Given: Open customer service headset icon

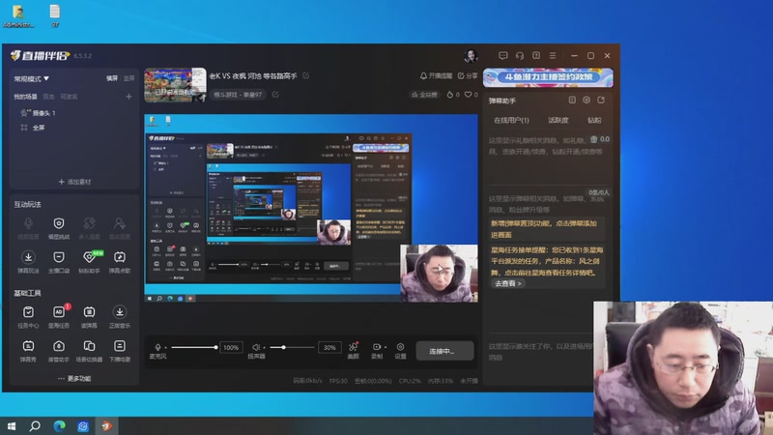Looking at the screenshot, I should (x=520, y=56).
